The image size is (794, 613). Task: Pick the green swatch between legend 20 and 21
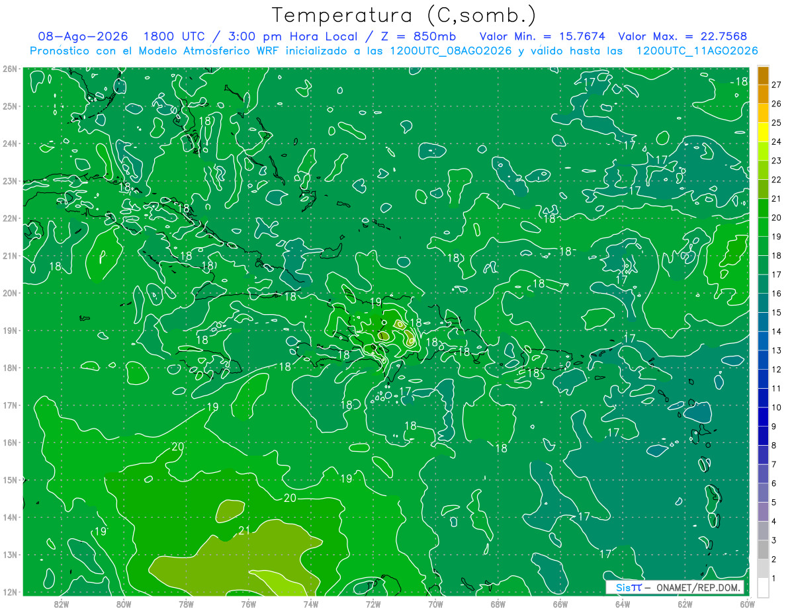(x=763, y=208)
